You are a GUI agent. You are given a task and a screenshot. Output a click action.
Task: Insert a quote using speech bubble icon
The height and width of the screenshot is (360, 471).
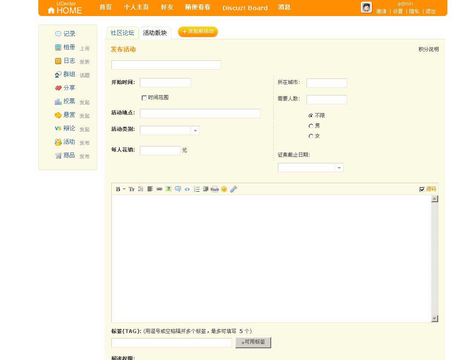[178, 189]
